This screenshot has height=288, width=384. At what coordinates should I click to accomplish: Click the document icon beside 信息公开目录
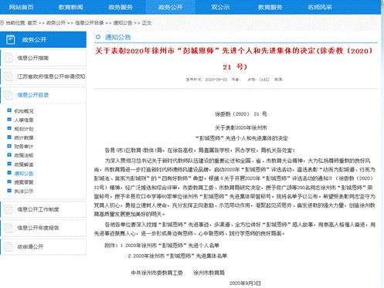(8, 95)
